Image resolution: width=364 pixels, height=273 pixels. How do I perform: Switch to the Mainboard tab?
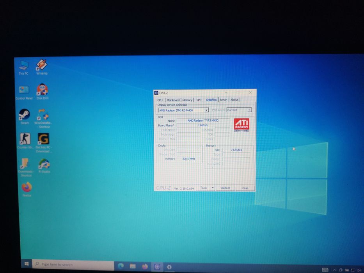(173, 100)
